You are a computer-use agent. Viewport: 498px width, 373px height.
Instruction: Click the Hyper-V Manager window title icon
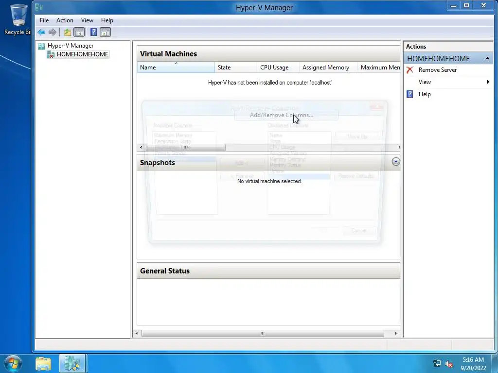(39, 7)
